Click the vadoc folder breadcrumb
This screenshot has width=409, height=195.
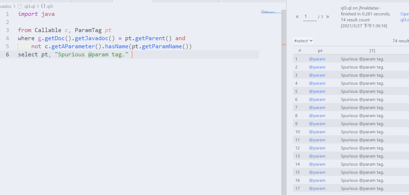6,6
